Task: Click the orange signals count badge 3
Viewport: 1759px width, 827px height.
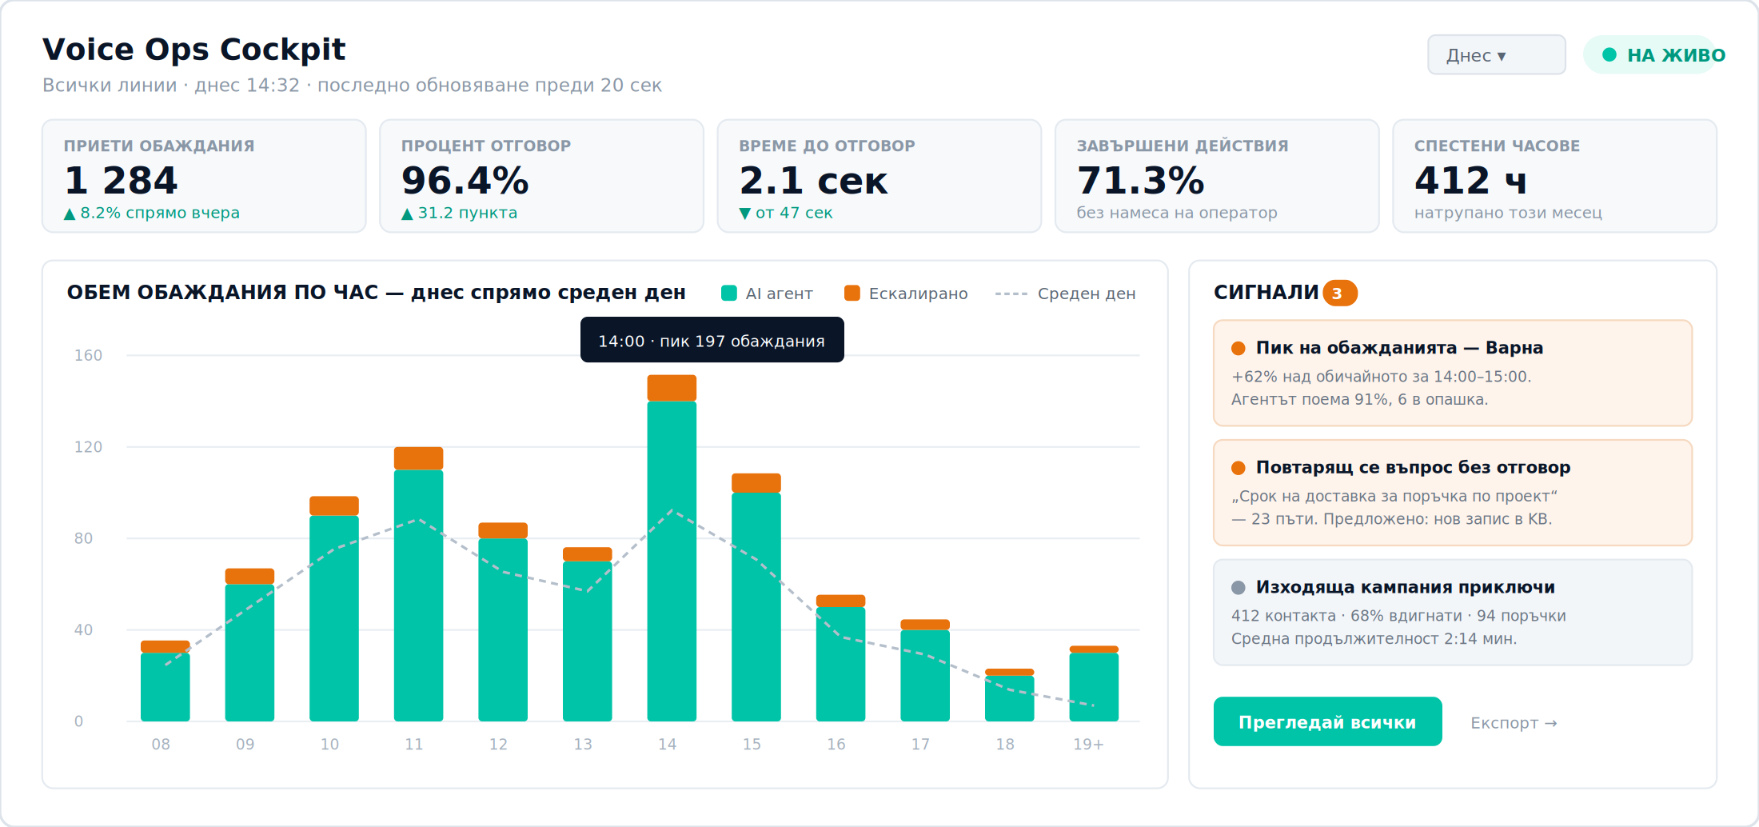Action: click(x=1339, y=294)
